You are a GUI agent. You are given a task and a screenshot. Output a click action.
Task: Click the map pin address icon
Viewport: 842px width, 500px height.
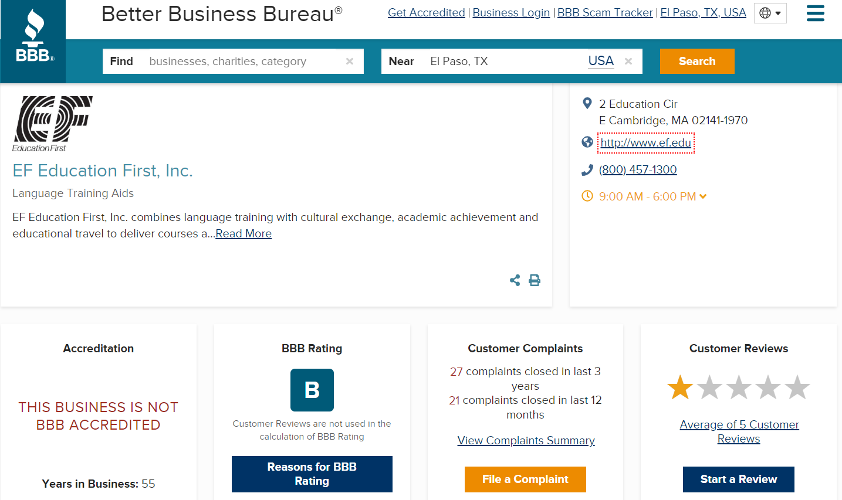pyautogui.click(x=587, y=104)
